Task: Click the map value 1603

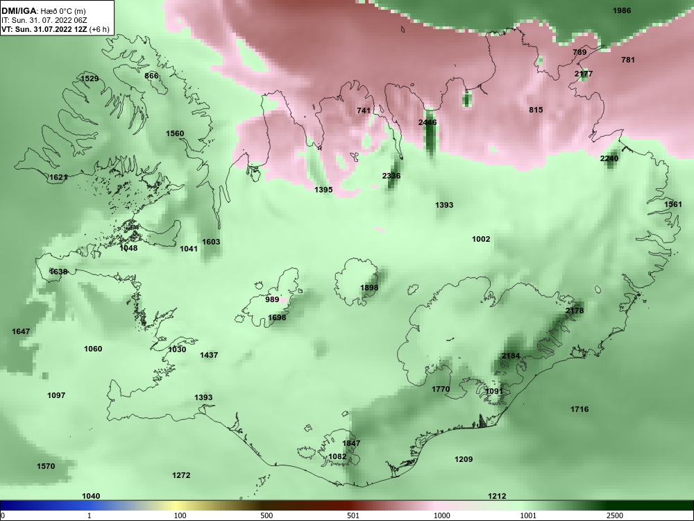Action: [211, 242]
